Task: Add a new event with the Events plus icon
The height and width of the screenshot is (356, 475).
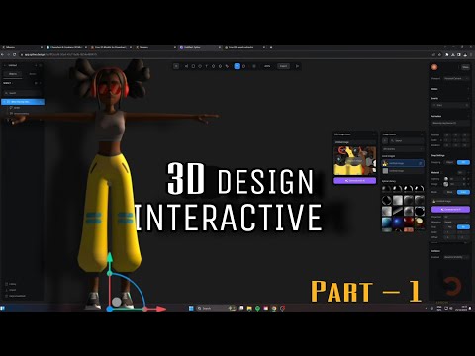Action: (468, 98)
